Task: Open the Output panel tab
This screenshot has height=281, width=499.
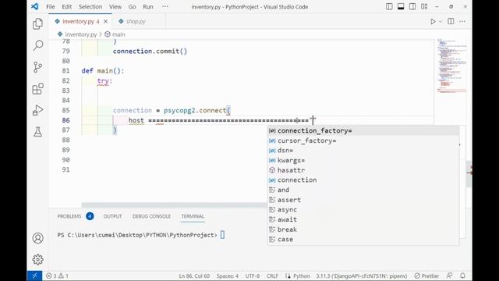Action: click(112, 216)
